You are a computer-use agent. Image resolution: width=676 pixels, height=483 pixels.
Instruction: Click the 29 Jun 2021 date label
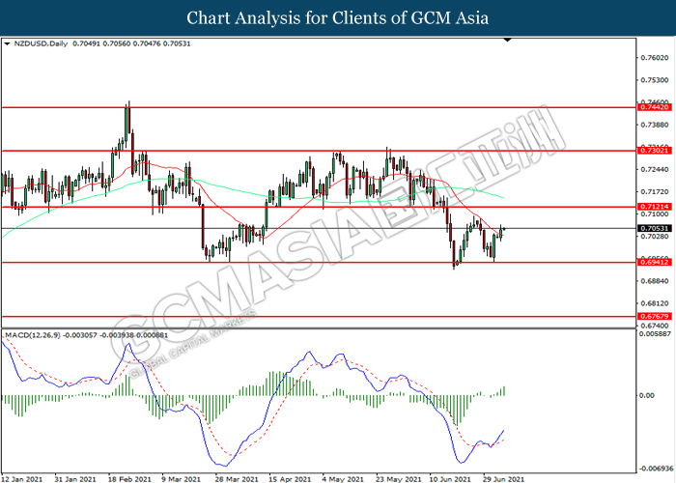click(x=503, y=479)
